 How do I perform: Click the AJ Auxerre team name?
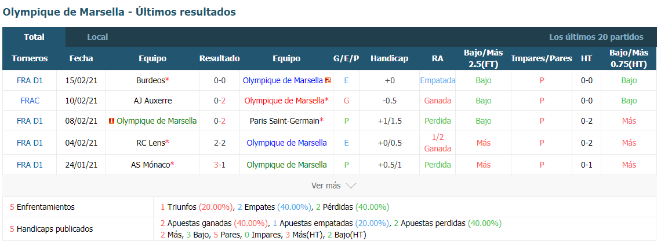pos(152,101)
